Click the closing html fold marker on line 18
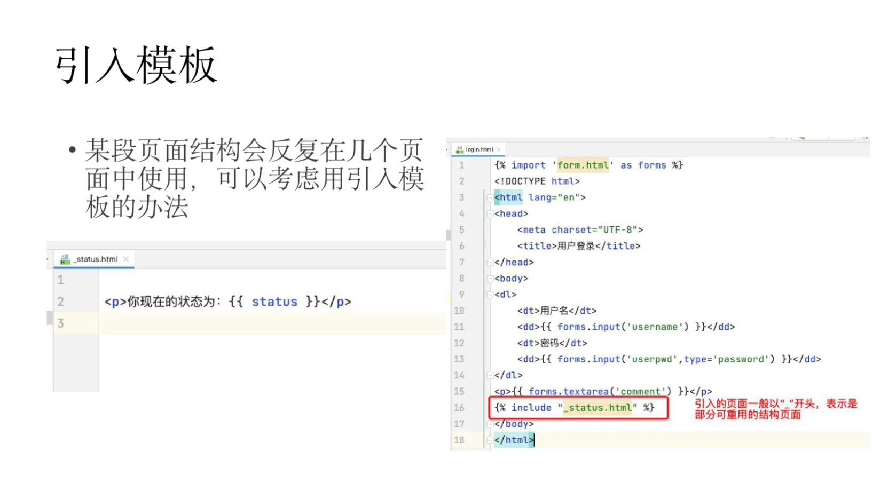Screen dimensions: 896x499 [490, 440]
